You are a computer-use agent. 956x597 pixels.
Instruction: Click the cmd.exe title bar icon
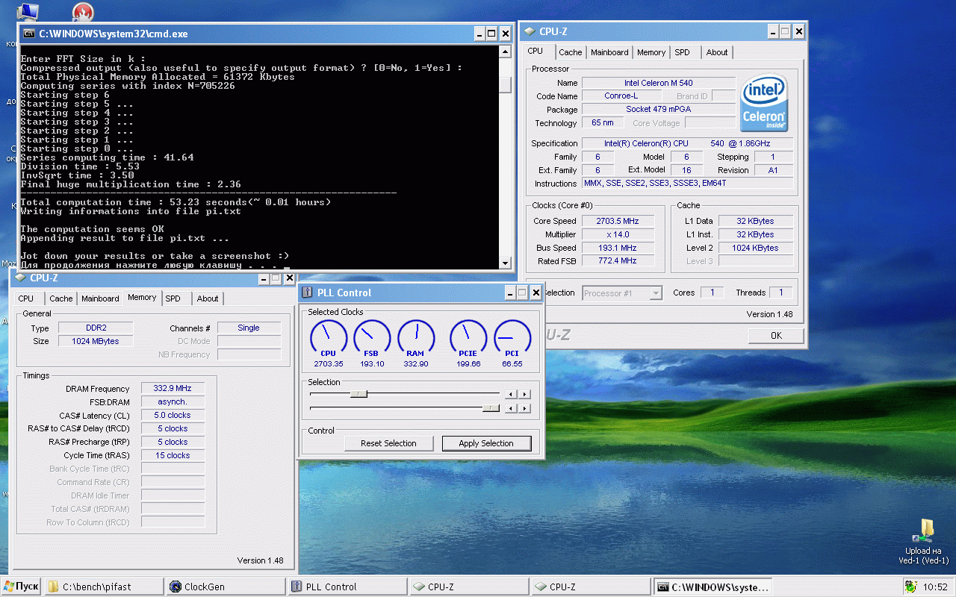pos(28,34)
